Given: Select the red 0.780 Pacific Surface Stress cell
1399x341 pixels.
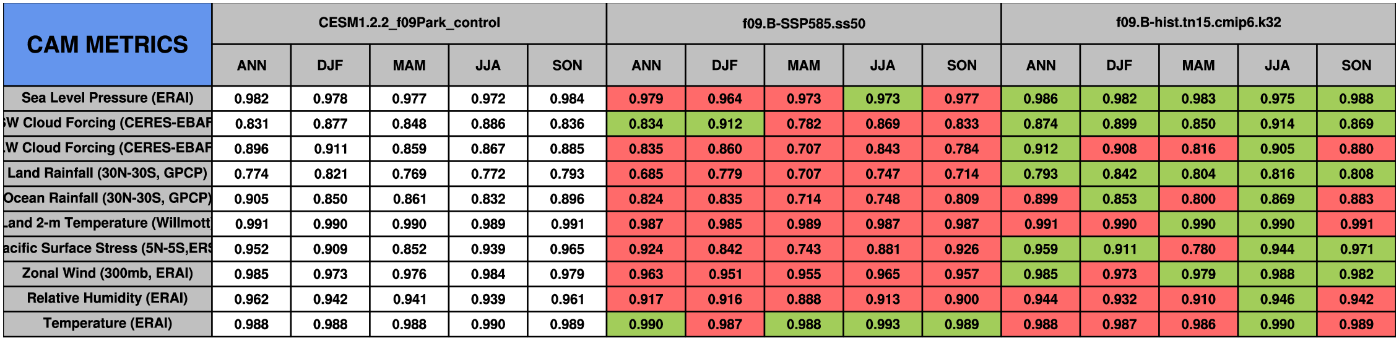Looking at the screenshot, I should [1198, 249].
